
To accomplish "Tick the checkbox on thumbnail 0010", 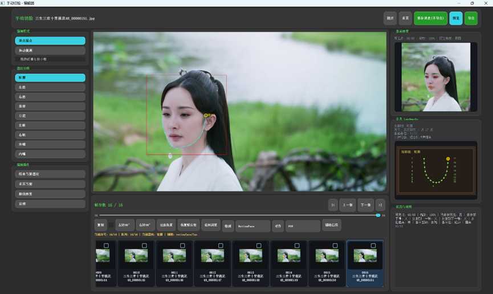I will [144, 246].
